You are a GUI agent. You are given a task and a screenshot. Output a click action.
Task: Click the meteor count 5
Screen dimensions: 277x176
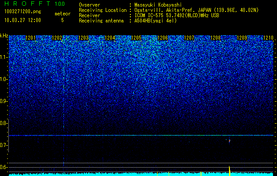63,20
